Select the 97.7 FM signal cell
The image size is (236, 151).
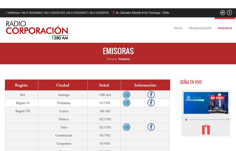104,103
